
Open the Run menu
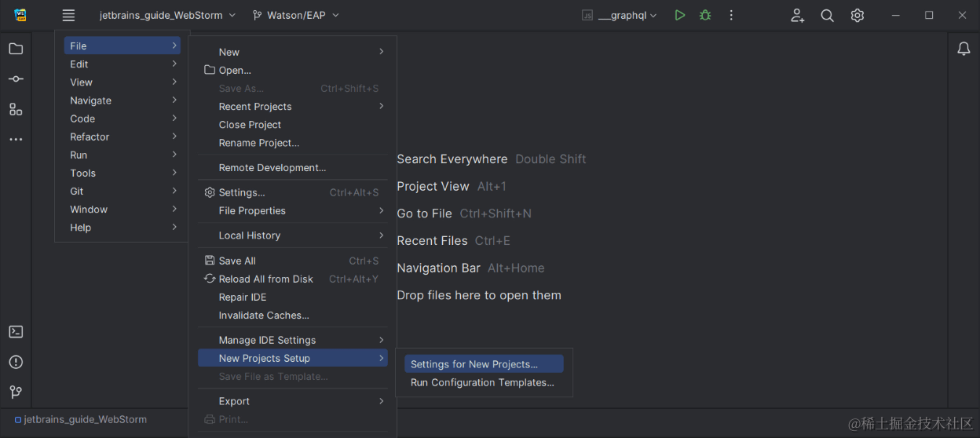coord(122,155)
